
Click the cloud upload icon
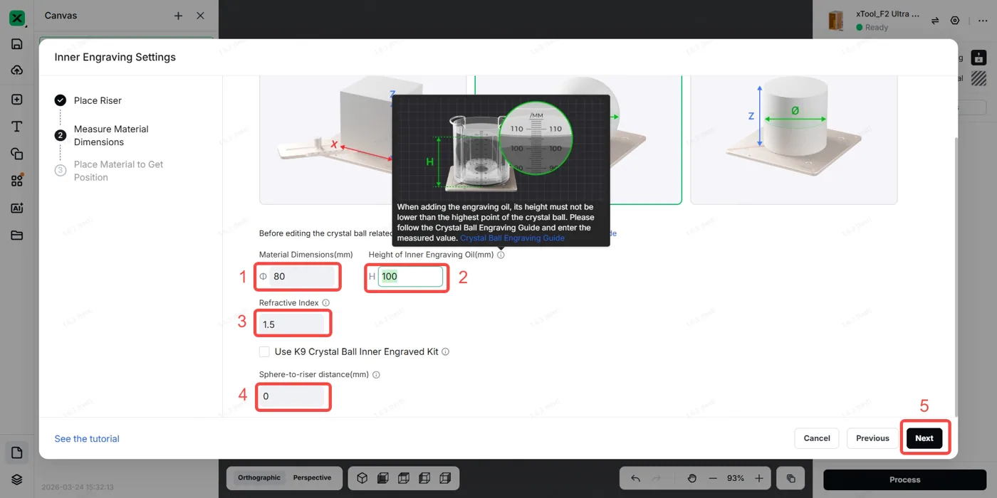click(x=17, y=70)
